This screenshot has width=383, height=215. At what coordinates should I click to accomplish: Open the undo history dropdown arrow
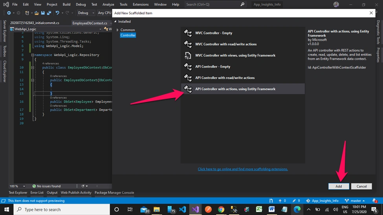(x=62, y=13)
